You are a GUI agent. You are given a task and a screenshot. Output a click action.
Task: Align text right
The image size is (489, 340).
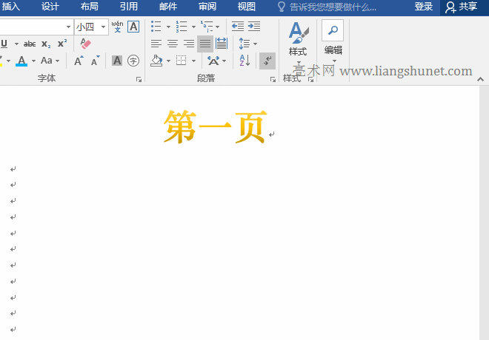click(x=189, y=44)
